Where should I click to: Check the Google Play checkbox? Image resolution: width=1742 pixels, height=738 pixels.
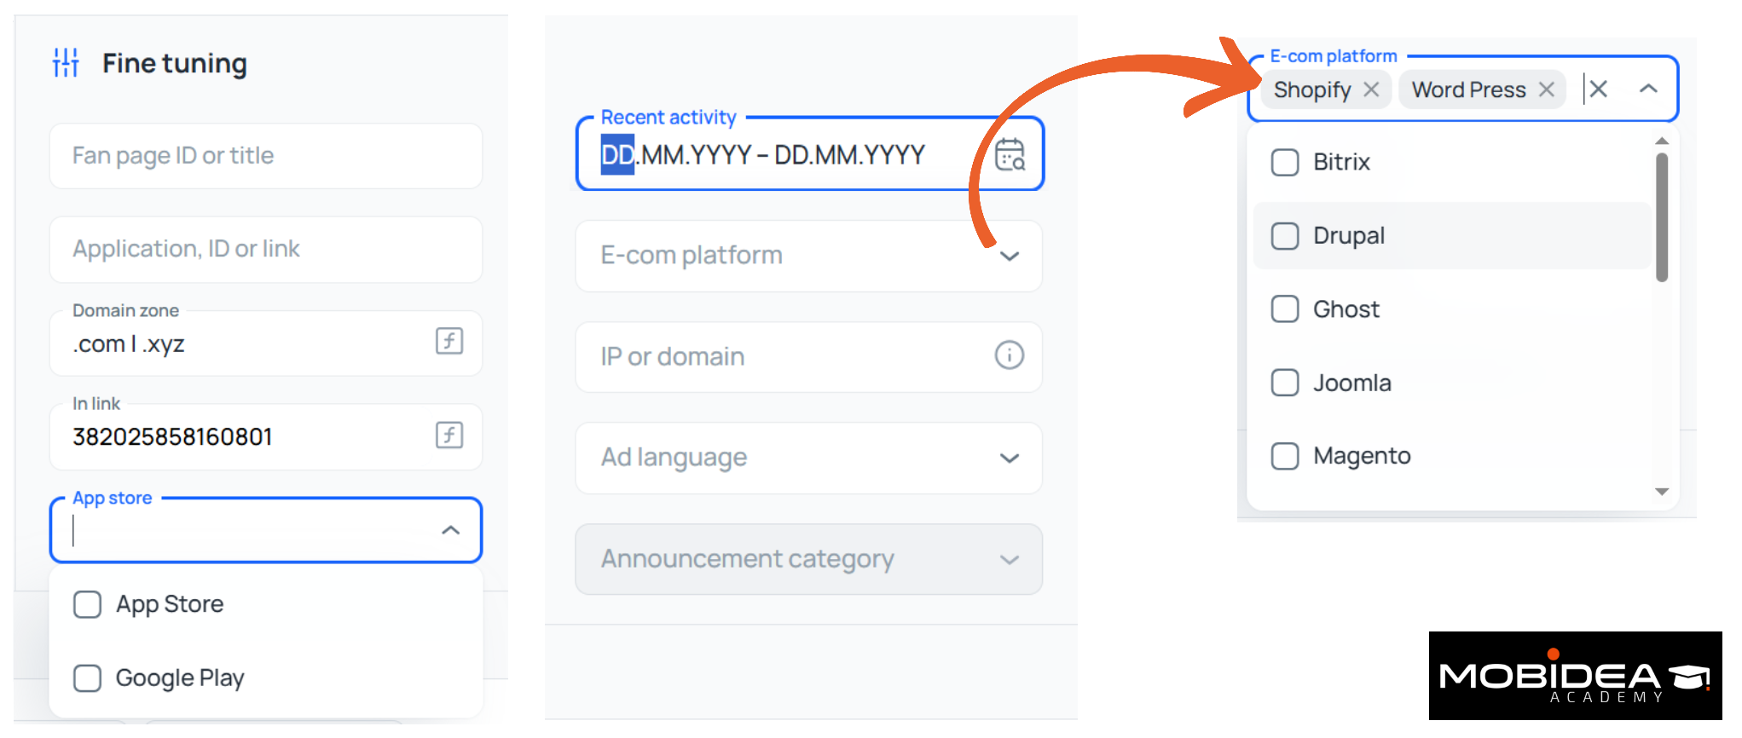(87, 678)
